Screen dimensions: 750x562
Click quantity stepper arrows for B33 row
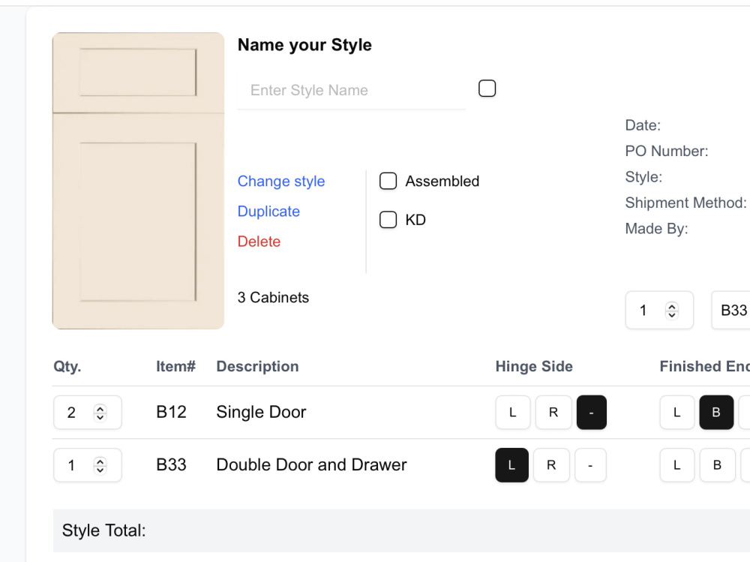coord(100,465)
